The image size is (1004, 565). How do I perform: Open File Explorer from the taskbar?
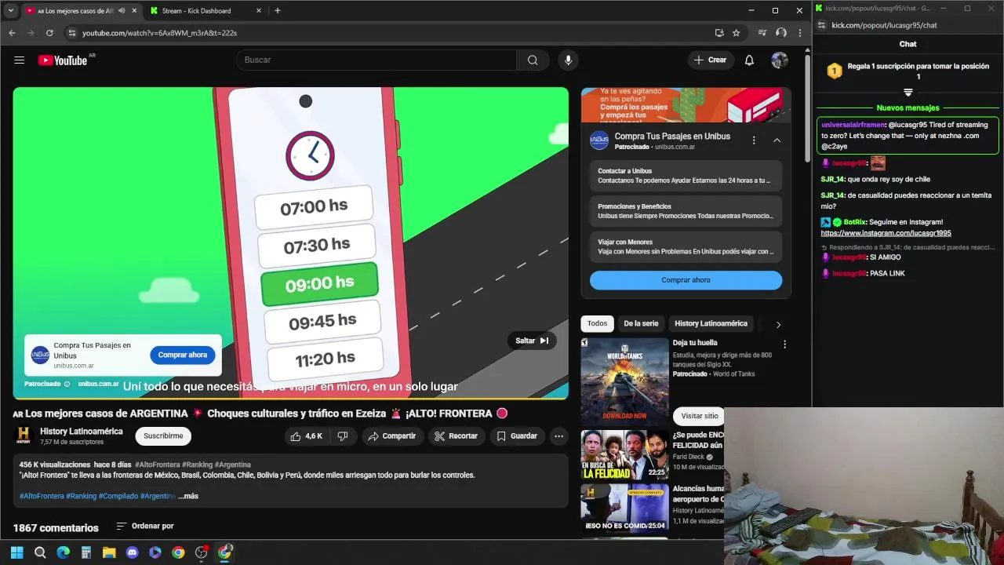coord(109,552)
